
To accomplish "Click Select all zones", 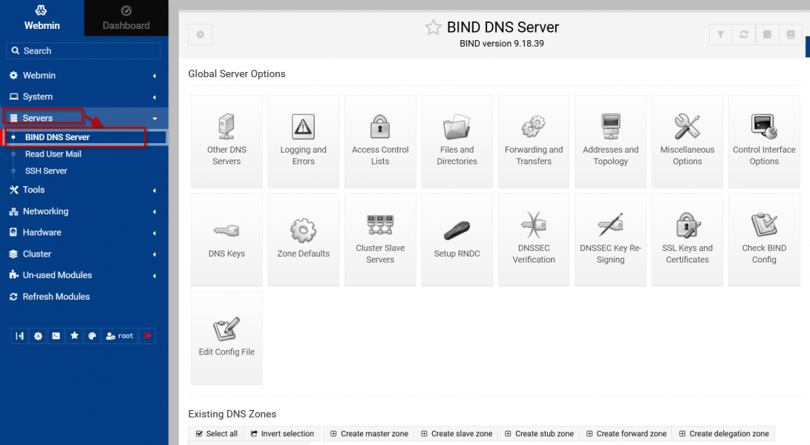I will pos(216,434).
